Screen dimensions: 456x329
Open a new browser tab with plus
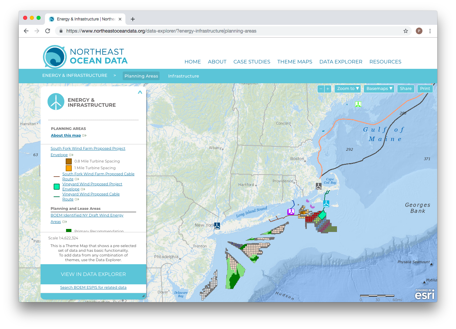(133, 19)
